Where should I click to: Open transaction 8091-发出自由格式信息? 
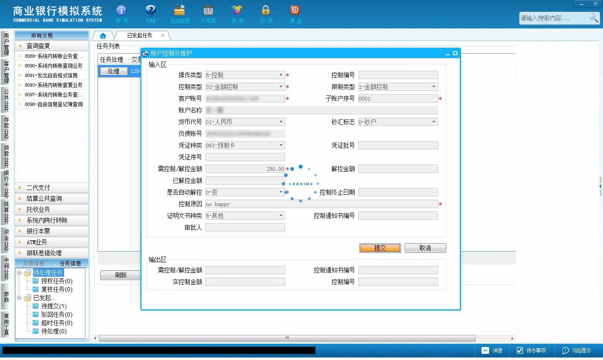(51, 75)
